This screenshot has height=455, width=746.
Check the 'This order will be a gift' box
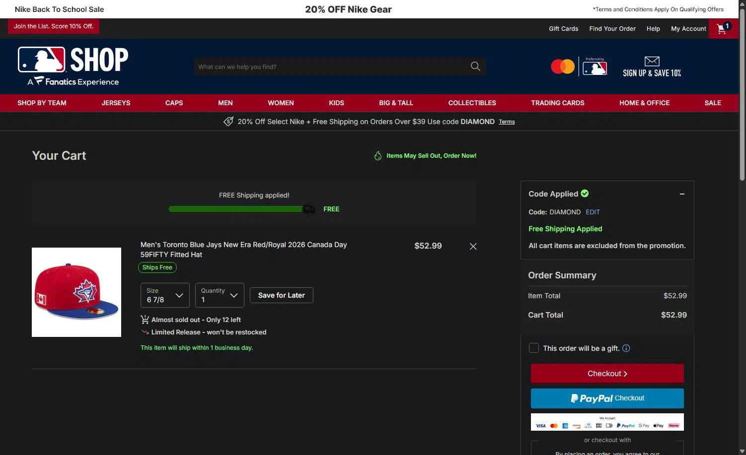click(x=534, y=348)
